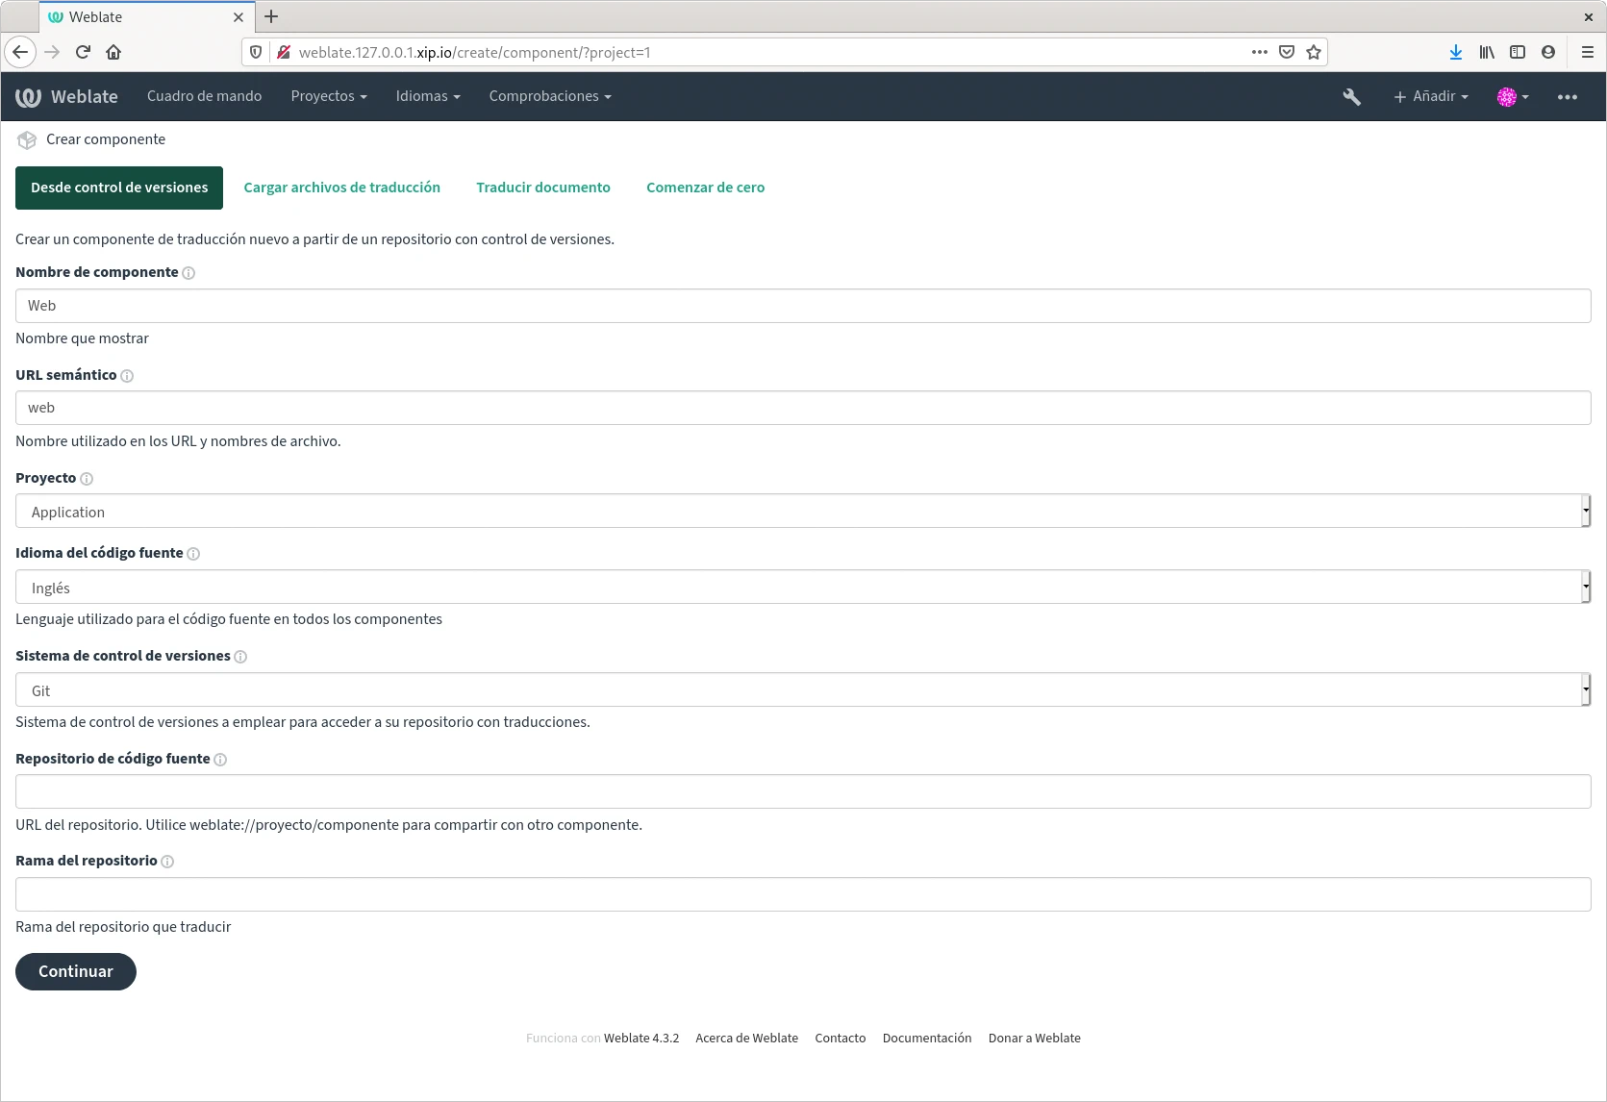Open the user avatar menu
The width and height of the screenshot is (1607, 1102).
1512,96
